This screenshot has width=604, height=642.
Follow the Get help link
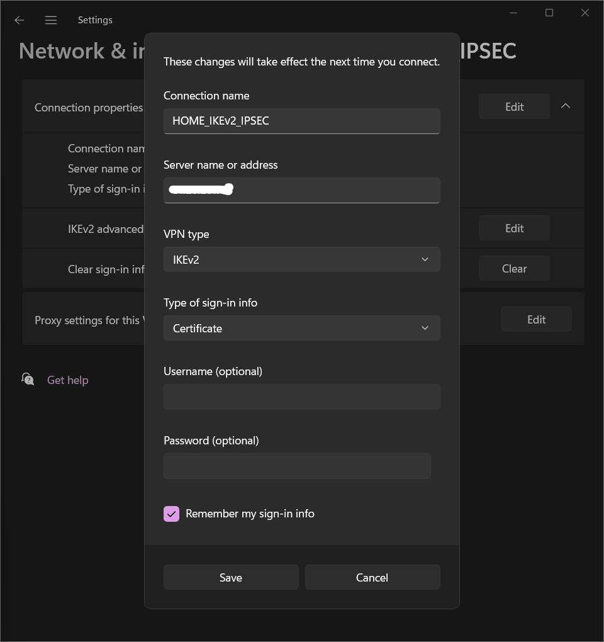coord(67,380)
